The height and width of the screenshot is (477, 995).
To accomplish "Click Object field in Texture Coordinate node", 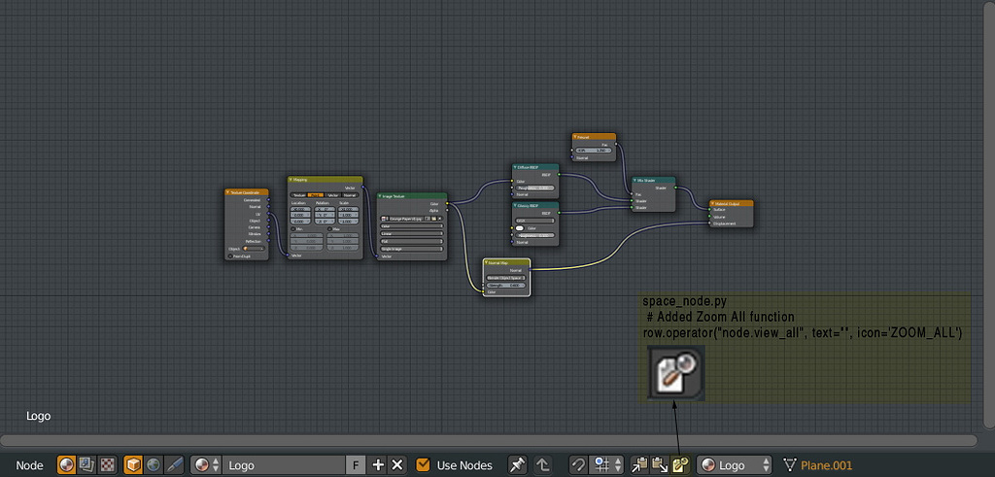I will click(254, 249).
